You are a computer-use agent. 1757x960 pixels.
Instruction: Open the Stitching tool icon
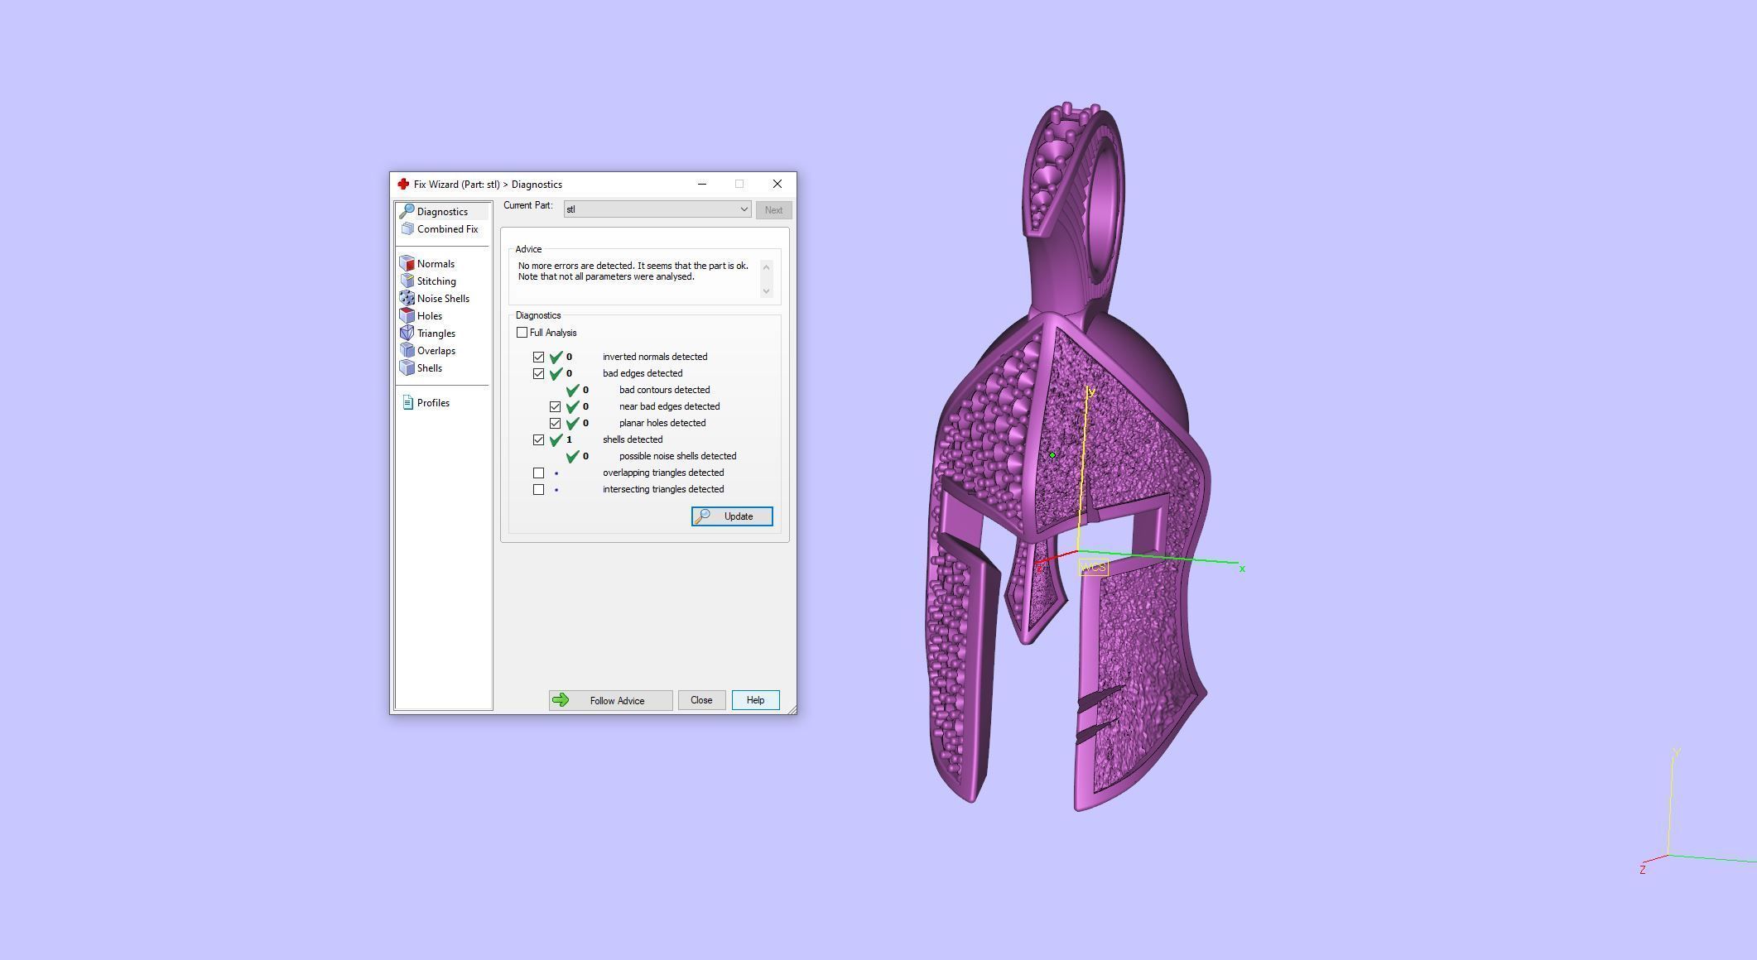coord(407,281)
